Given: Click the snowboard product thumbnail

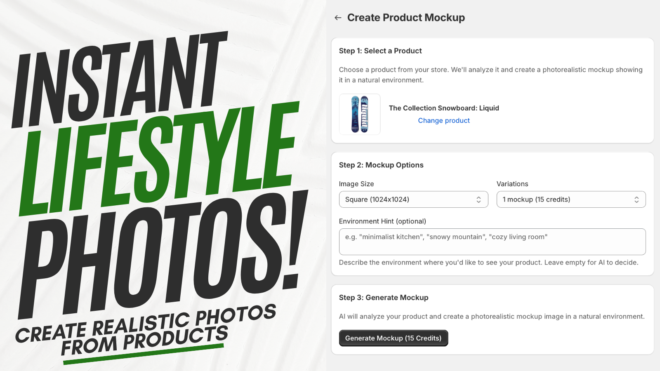Looking at the screenshot, I should [x=360, y=114].
